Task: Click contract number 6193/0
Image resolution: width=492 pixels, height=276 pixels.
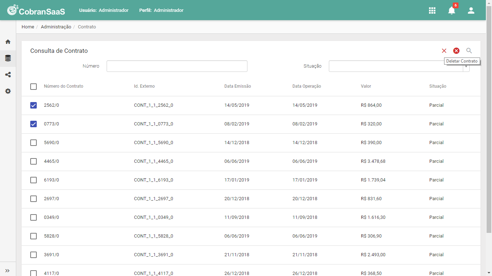Action: (52, 180)
